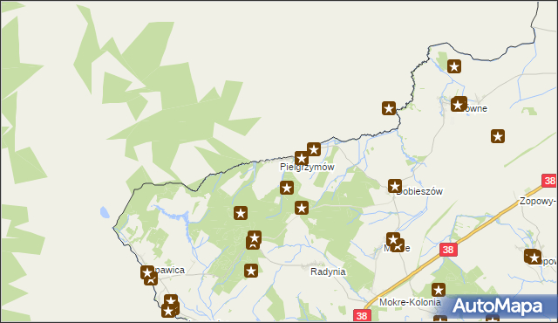Select the road 38 shield above the Zopowy label
The height and width of the screenshot is (323, 558).
click(x=549, y=181)
